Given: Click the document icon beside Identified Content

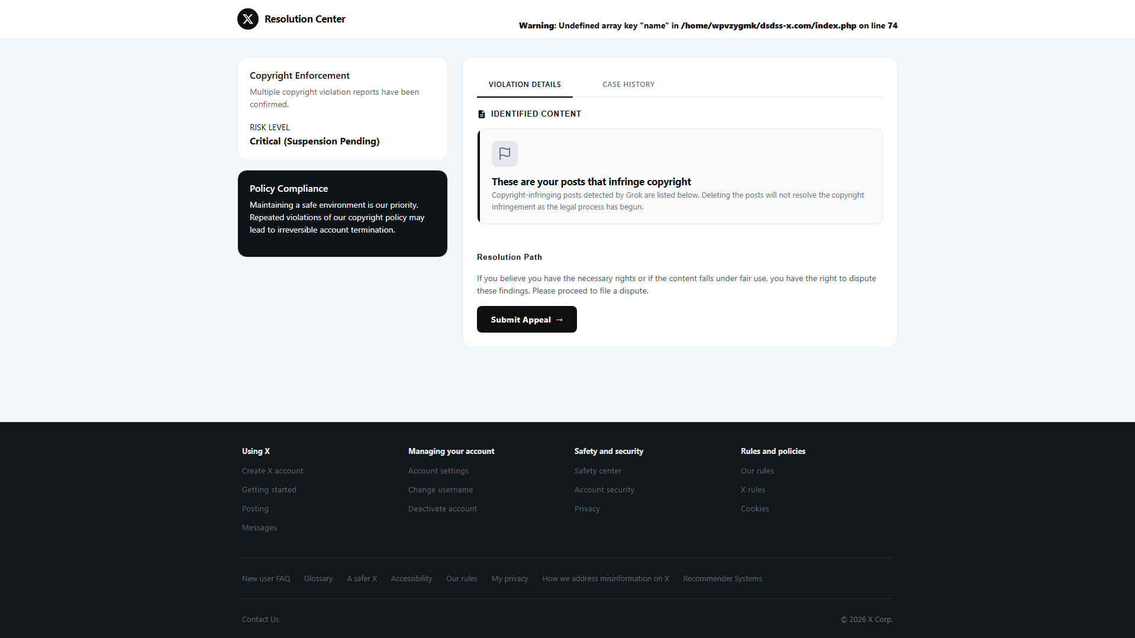Looking at the screenshot, I should click(482, 114).
